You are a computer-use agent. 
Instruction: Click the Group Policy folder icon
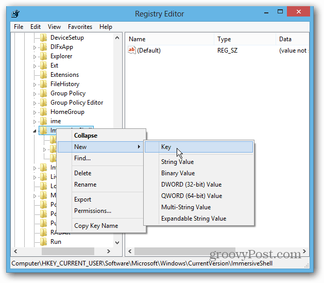pyautogui.click(x=44, y=93)
